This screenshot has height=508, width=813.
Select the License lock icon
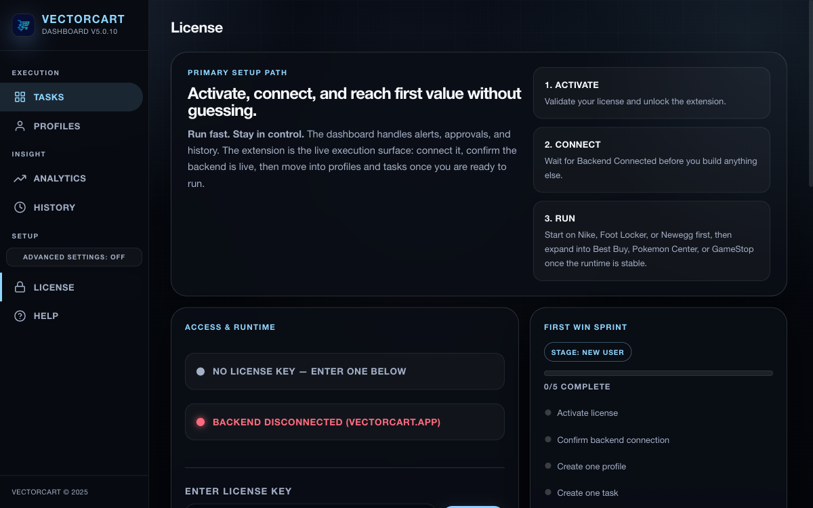coord(19,287)
